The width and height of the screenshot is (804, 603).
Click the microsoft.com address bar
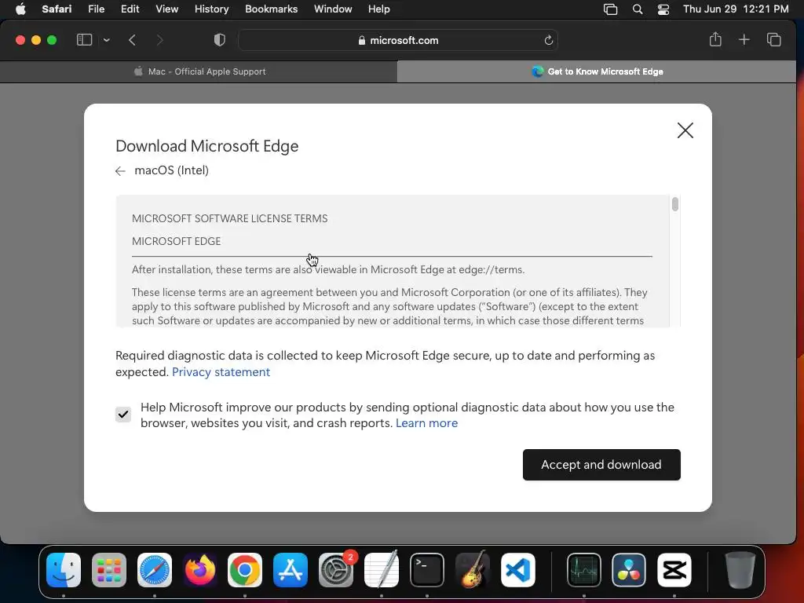[x=398, y=40]
